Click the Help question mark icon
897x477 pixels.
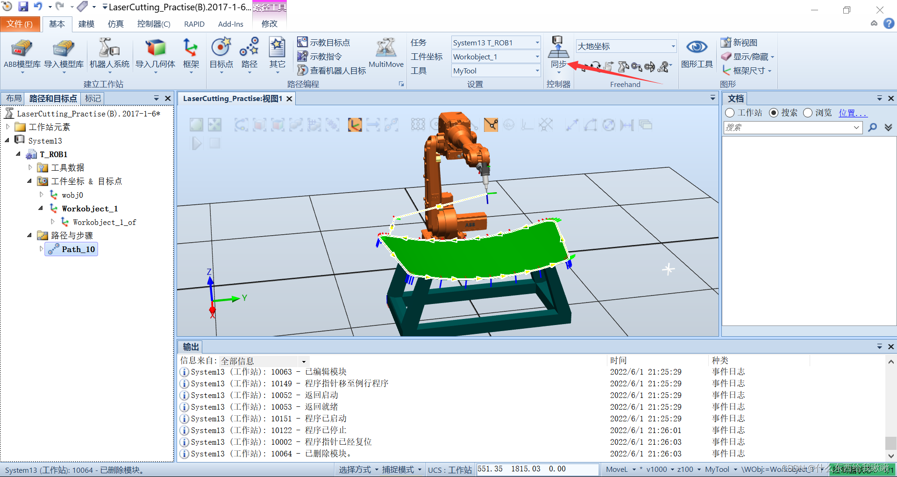(x=889, y=23)
